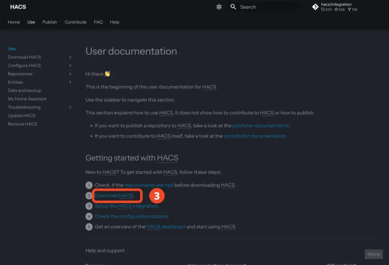Click the search magnifier icon

point(233,7)
